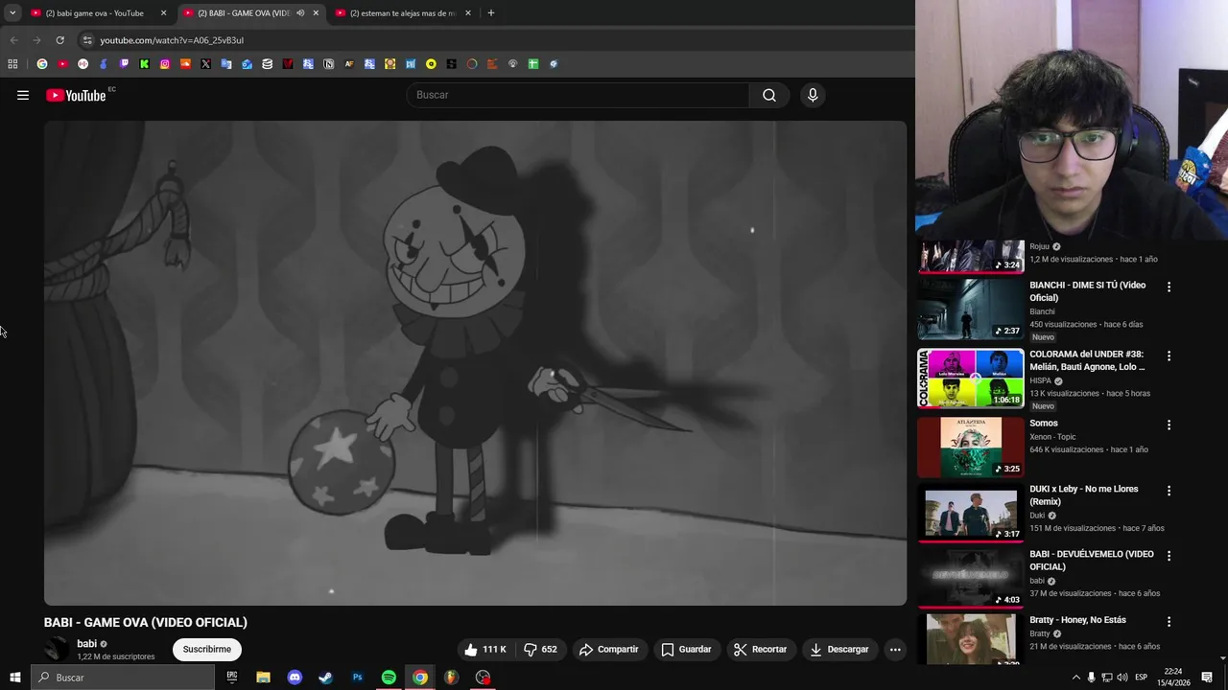Play 'BIANCHI - DIME SI TÚ' thumbnail

[x=971, y=309]
